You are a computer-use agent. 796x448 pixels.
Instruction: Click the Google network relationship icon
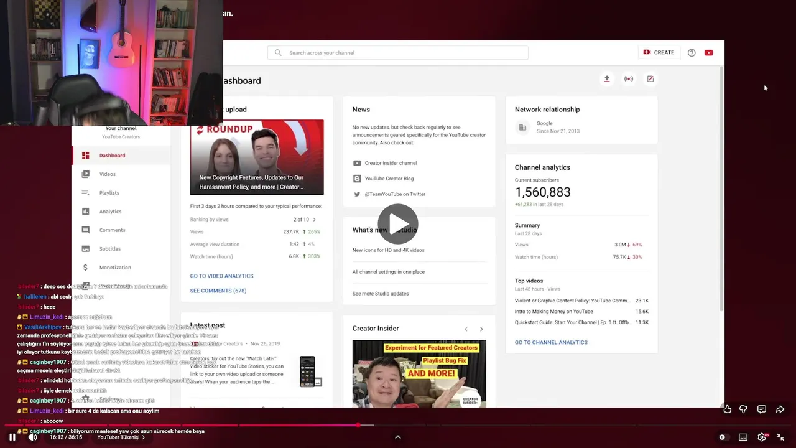pyautogui.click(x=522, y=128)
